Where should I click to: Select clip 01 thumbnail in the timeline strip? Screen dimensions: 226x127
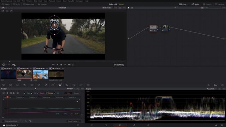point(8,74)
